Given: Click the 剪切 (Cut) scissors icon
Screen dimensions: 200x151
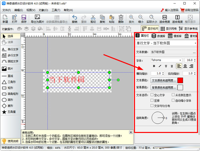Looking at the screenshot, I should [93, 19].
